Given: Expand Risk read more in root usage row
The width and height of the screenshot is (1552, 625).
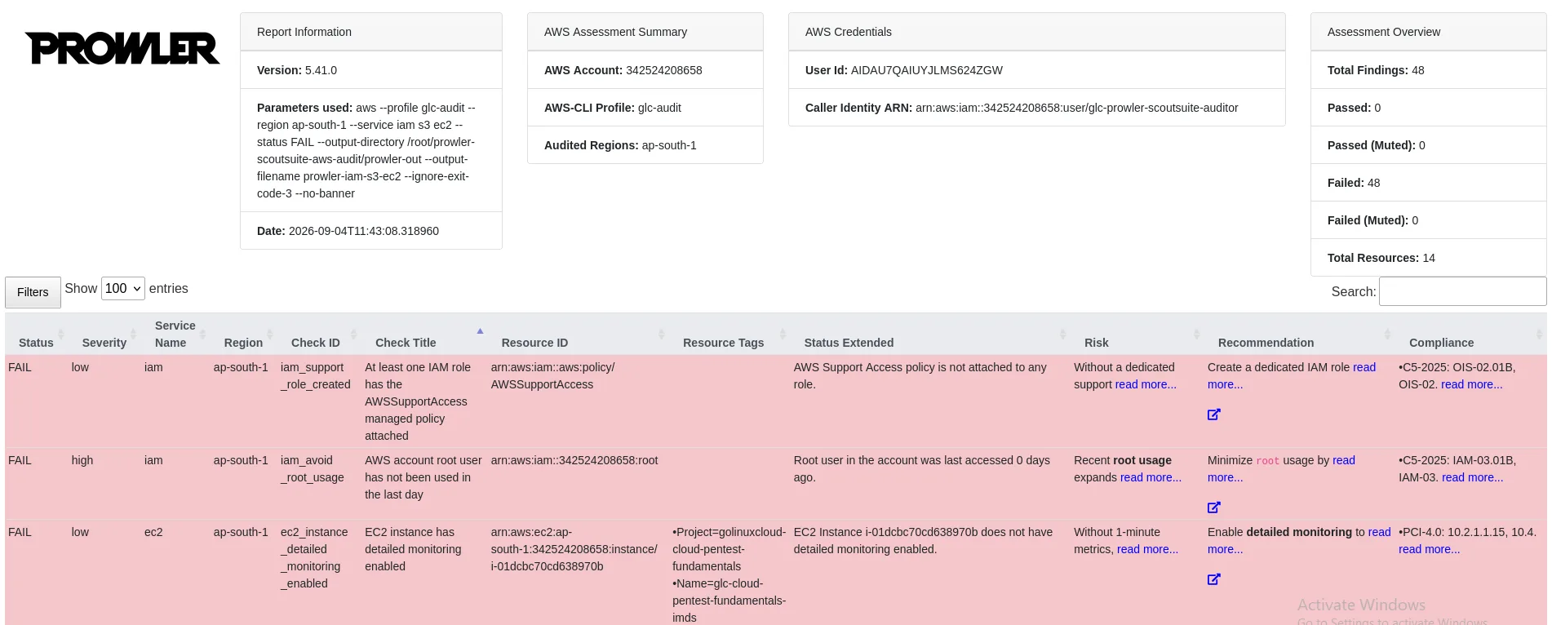Looking at the screenshot, I should (1151, 477).
